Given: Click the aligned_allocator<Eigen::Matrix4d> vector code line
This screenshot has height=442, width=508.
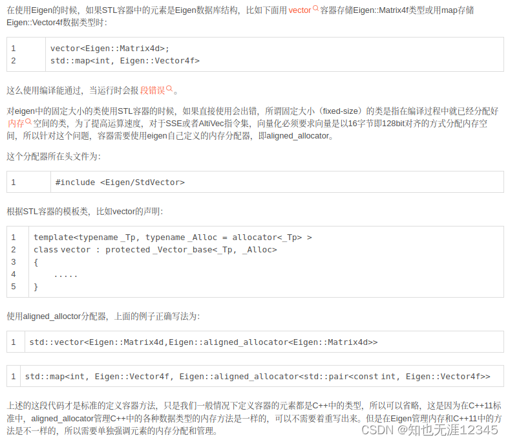Looking at the screenshot, I should [204, 342].
